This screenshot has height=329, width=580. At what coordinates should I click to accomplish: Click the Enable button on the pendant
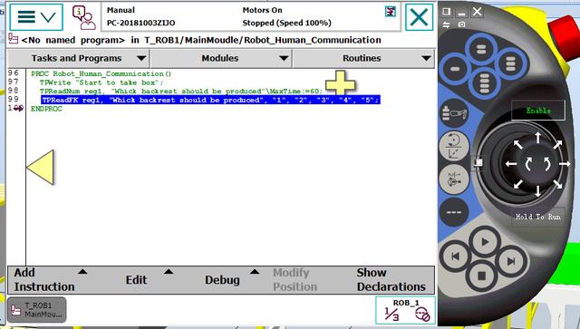[x=538, y=111]
